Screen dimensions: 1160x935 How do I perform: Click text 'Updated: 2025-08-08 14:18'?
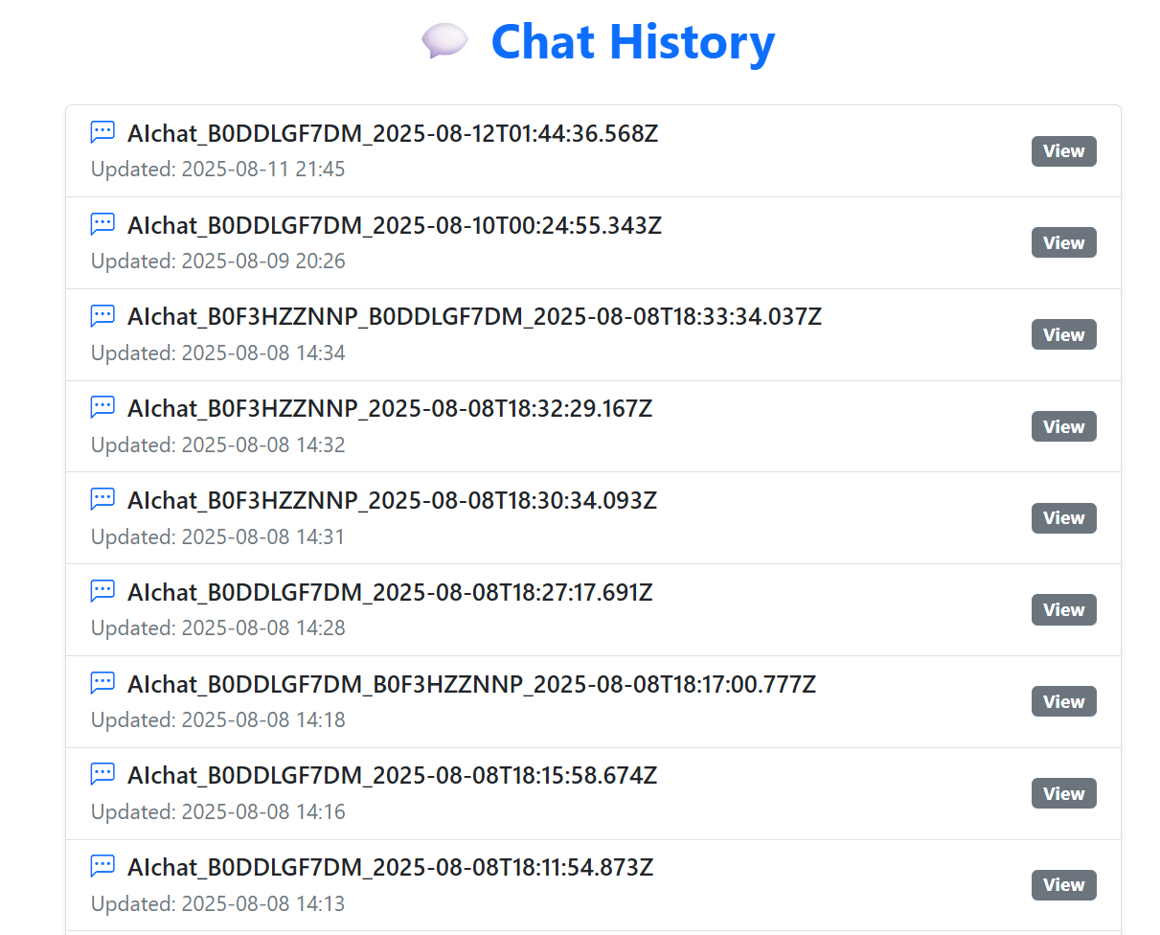[218, 719]
